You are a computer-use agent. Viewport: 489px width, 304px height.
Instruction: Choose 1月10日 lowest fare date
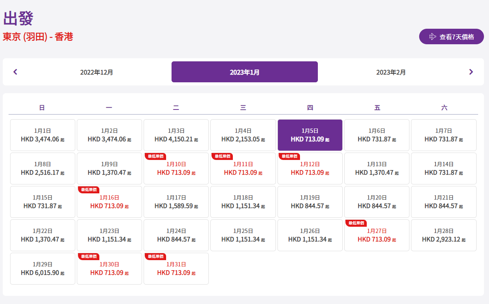click(176, 169)
